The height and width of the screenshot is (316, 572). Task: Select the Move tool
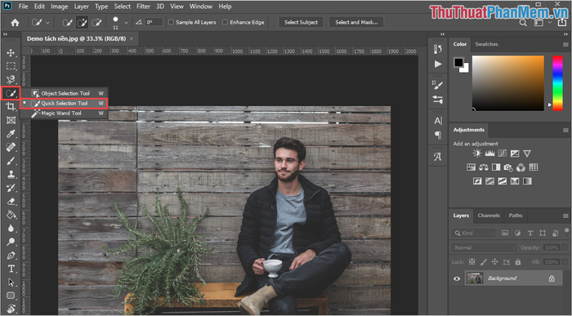point(11,52)
